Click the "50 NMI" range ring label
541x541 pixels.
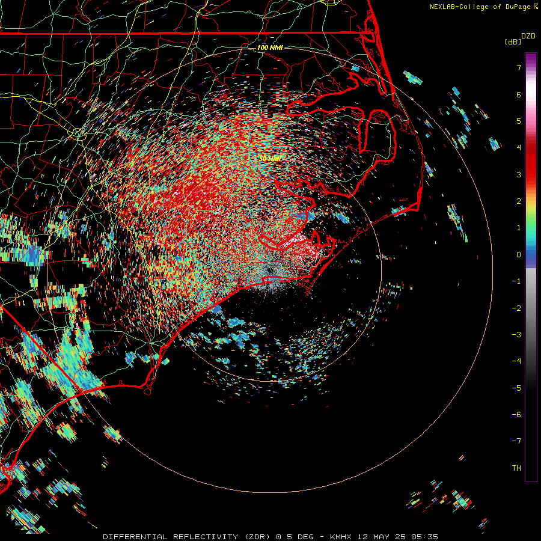270,159
